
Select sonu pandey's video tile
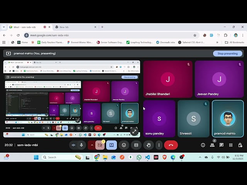tap(159, 119)
